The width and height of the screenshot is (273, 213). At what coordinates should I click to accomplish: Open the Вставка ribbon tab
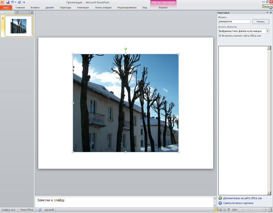(x=35, y=7)
